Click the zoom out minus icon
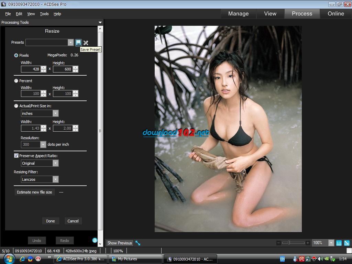The width and height of the screenshot is (352, 264). (x=278, y=243)
